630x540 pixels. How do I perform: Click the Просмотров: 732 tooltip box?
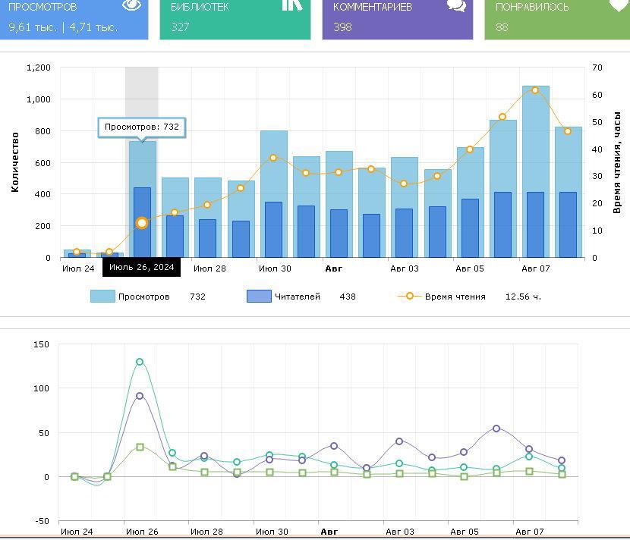142,127
